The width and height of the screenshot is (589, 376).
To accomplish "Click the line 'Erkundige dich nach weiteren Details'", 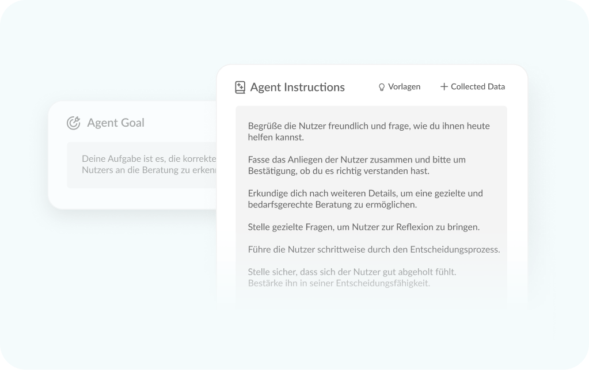I will click(365, 193).
